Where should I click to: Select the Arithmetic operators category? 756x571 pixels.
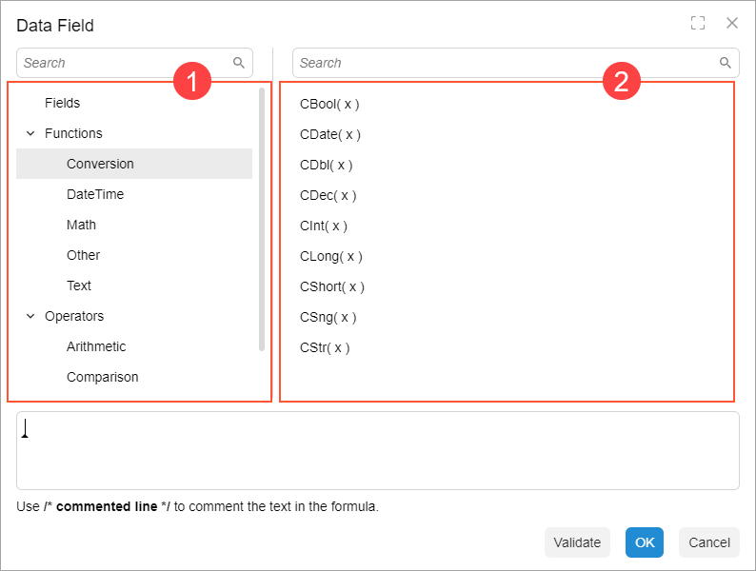point(96,346)
